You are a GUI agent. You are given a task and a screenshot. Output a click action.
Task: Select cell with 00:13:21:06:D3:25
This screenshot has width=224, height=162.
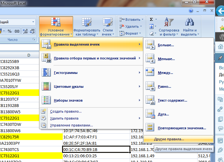pyautogui.click(x=96, y=156)
